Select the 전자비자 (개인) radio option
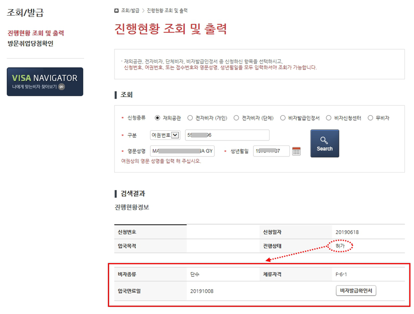 pos(190,118)
